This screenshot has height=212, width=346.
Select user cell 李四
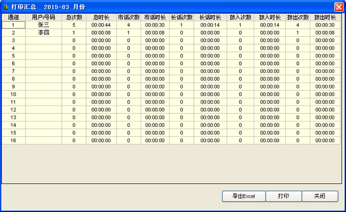(x=44, y=32)
